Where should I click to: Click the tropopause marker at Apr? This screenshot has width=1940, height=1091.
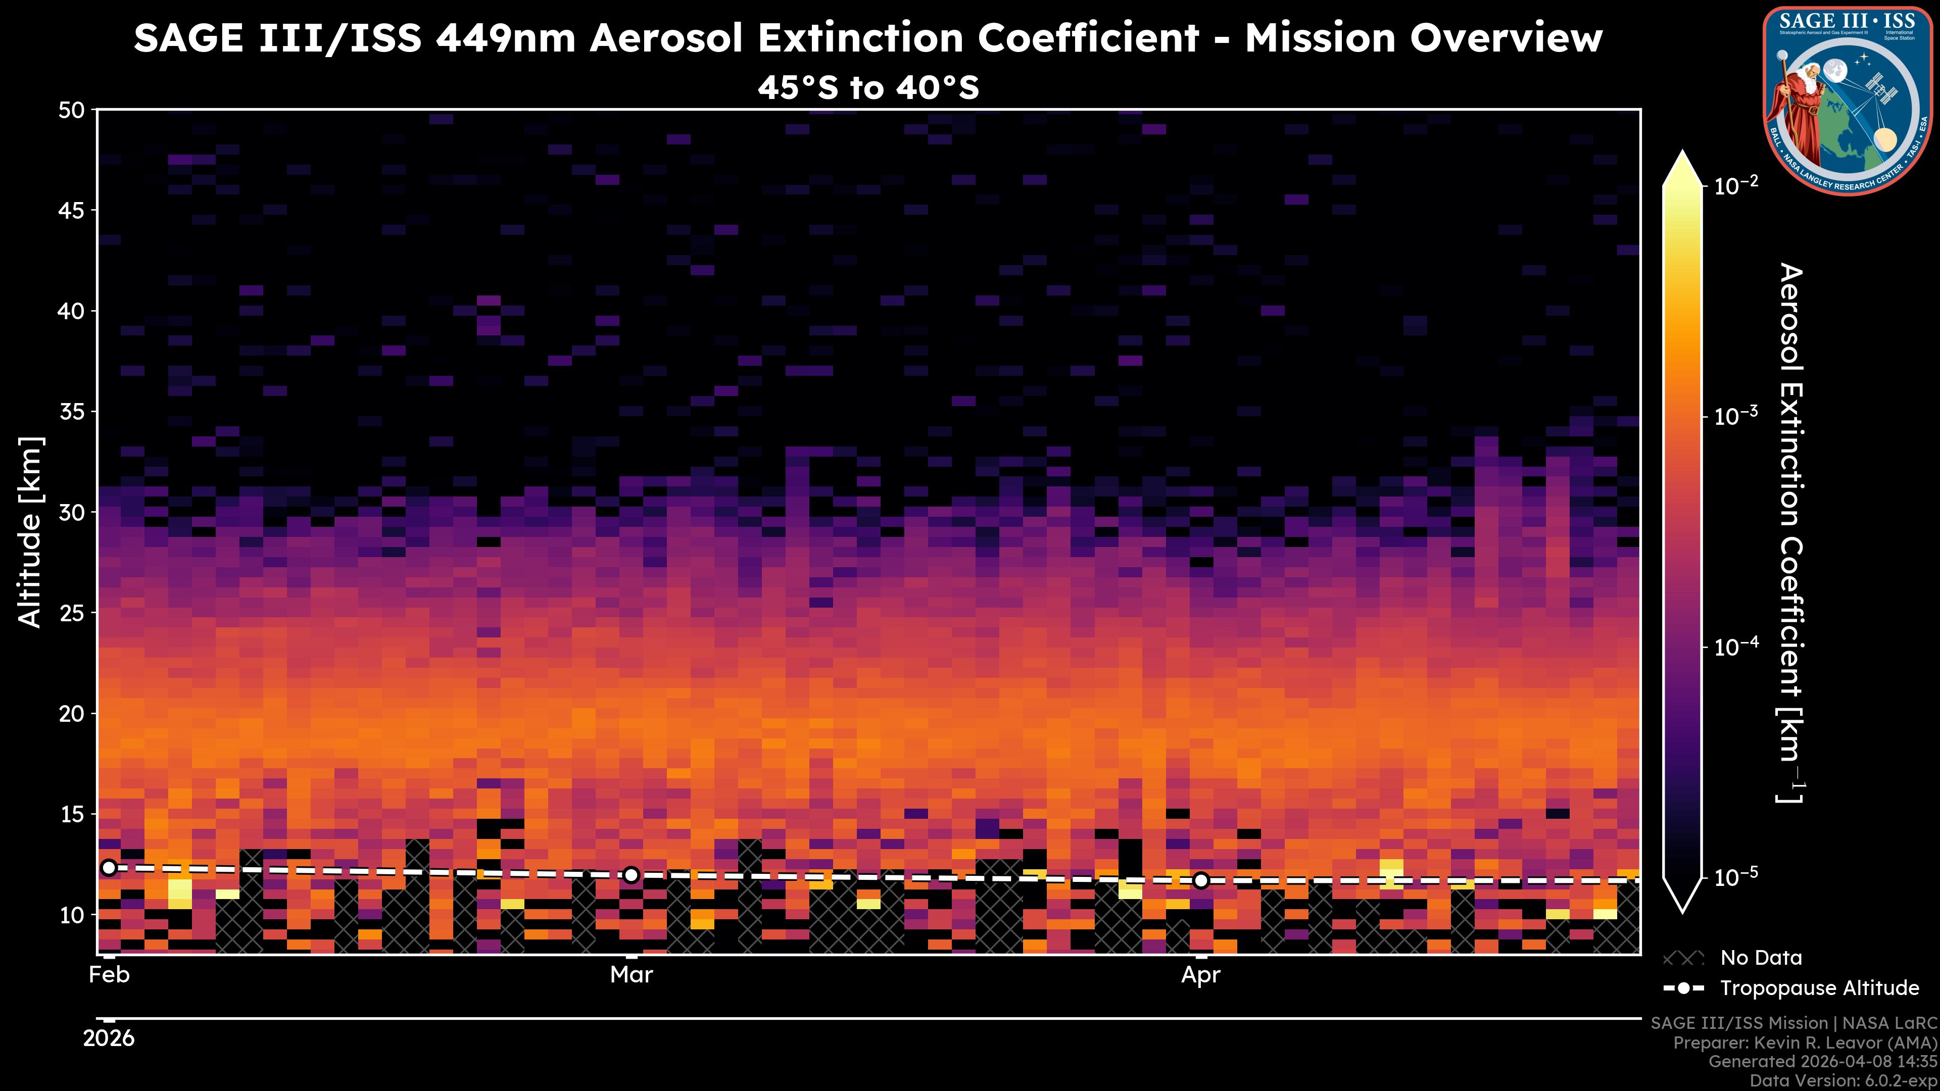(x=1200, y=880)
